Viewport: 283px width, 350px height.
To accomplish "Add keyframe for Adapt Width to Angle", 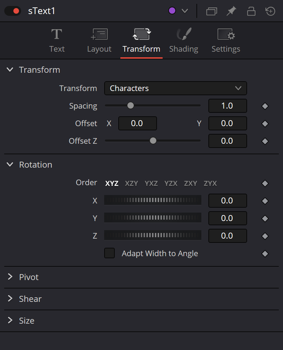I will (x=265, y=254).
